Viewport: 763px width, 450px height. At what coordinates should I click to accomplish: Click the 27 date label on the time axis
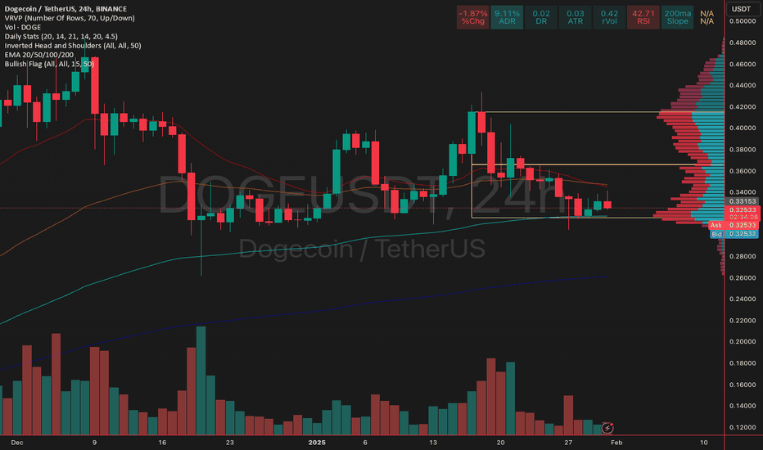(x=568, y=443)
